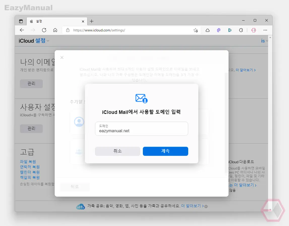
Task: Click the mail-with-person icon in the dialog
Action: tap(142, 98)
